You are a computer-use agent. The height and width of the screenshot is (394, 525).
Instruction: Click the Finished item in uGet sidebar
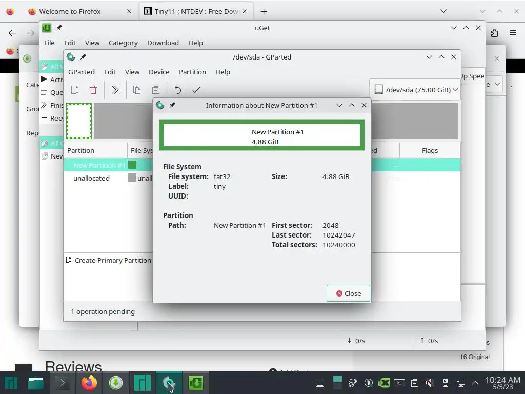tap(52, 105)
